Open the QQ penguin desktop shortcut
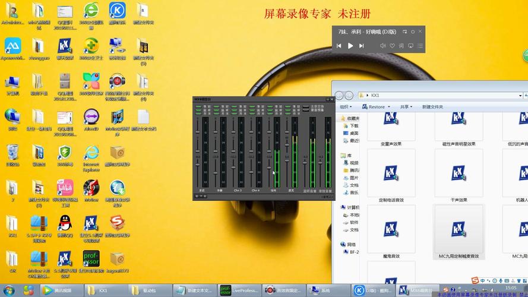 click(65, 226)
